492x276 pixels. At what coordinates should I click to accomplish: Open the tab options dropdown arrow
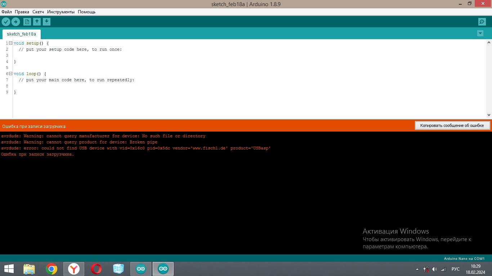click(x=480, y=33)
